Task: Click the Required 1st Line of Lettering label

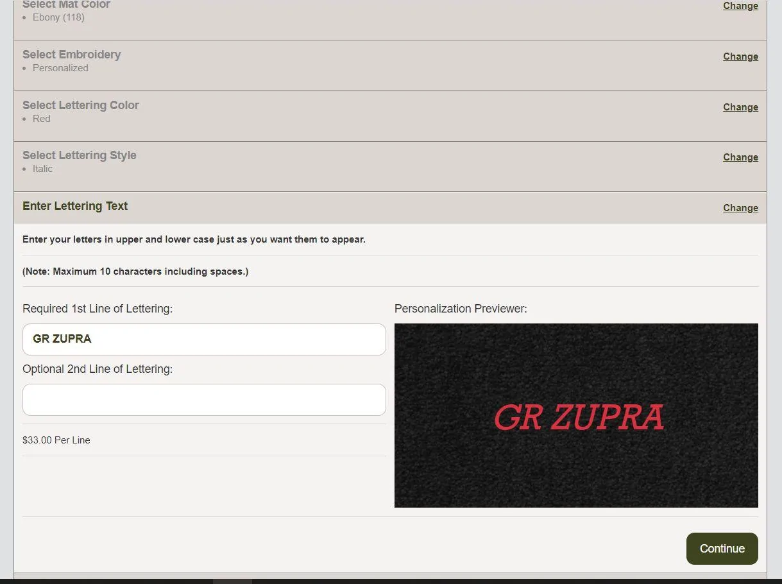Action: (98, 309)
